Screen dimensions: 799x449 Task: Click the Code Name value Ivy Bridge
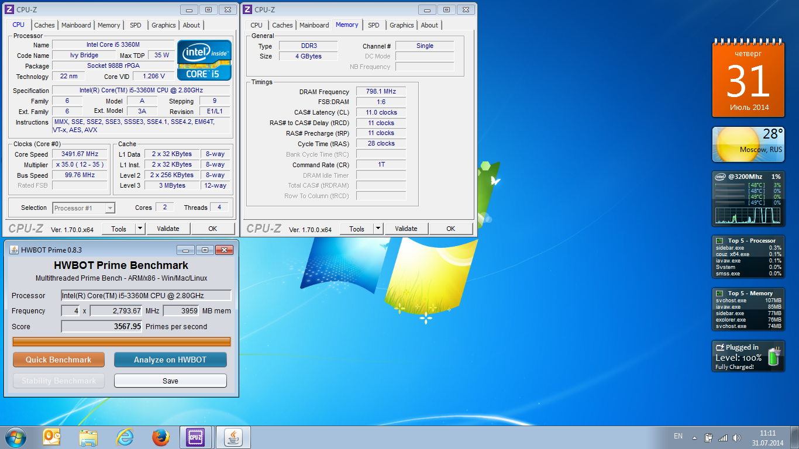pos(85,55)
